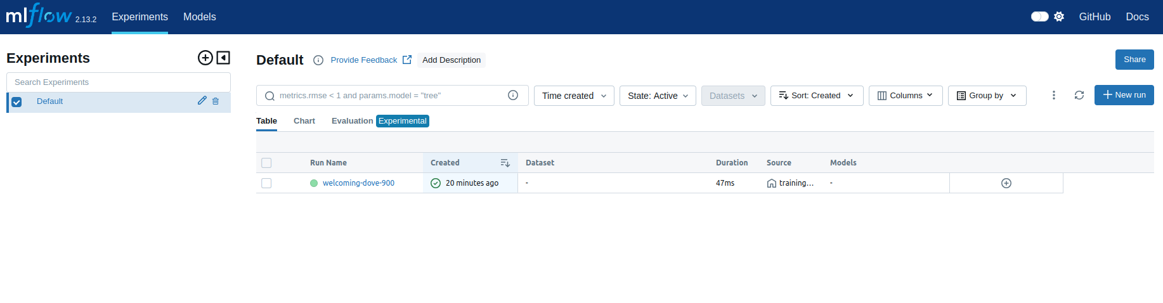This screenshot has height=303, width=1163.
Task: Click the Search Experiments input field
Action: (x=119, y=82)
